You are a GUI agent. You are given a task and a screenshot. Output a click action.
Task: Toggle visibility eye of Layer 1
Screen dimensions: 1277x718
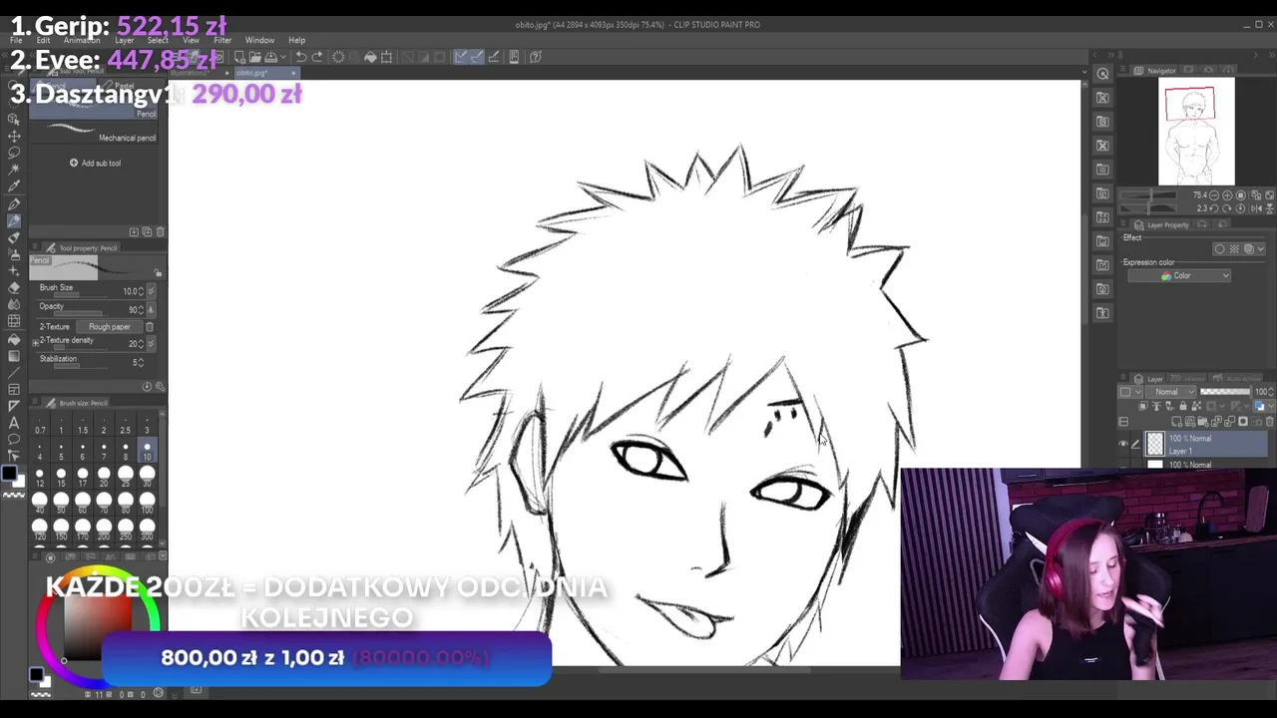pyautogui.click(x=1123, y=444)
